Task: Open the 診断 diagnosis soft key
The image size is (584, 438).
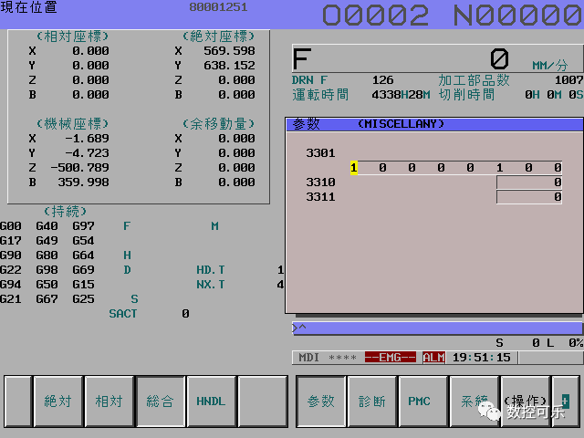Action: pyautogui.click(x=372, y=401)
